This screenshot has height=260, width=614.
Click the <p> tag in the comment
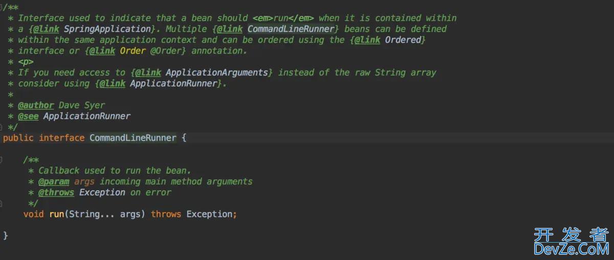26,62
